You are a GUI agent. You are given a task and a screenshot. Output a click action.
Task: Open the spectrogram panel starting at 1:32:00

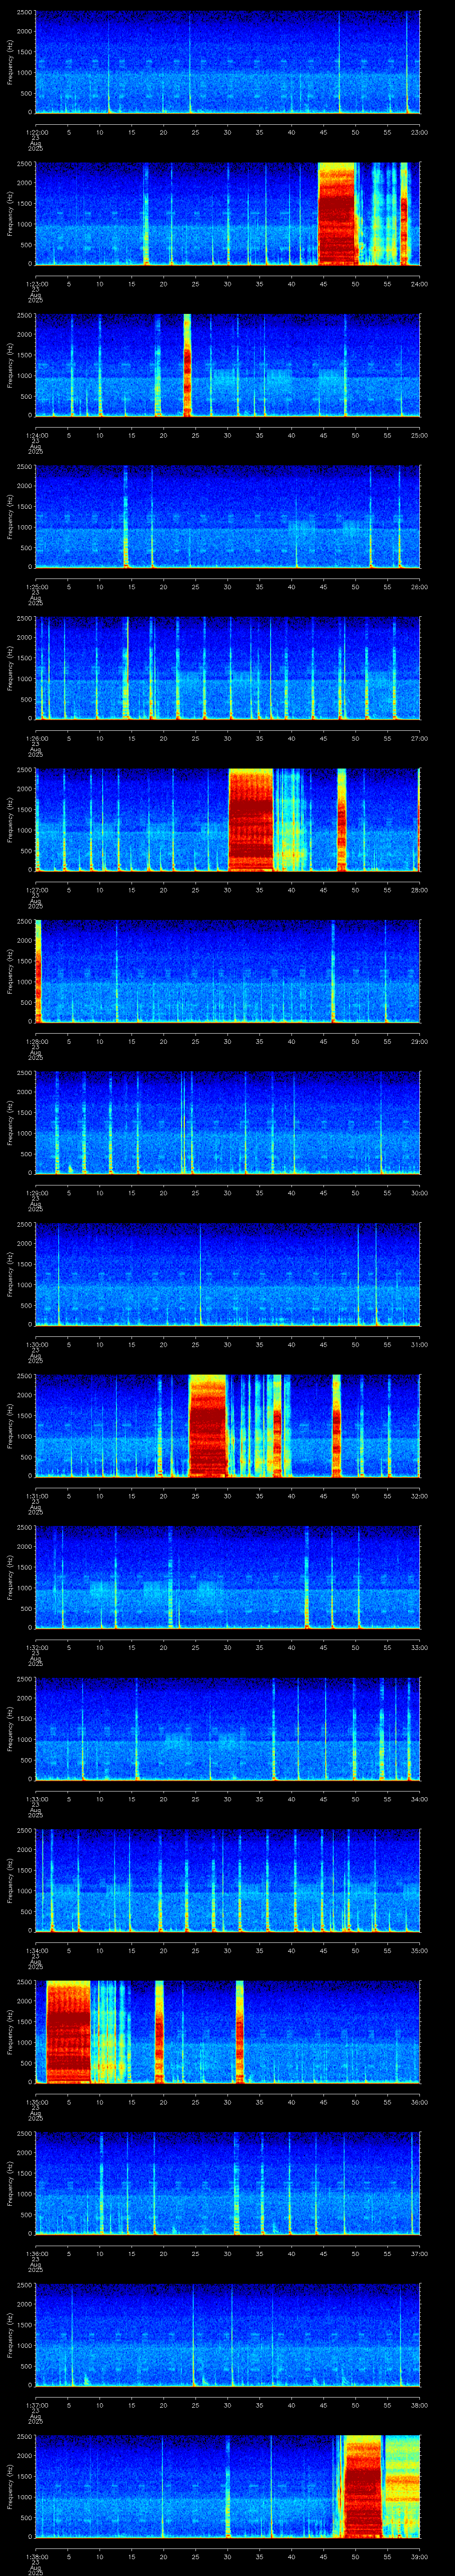(228, 1577)
